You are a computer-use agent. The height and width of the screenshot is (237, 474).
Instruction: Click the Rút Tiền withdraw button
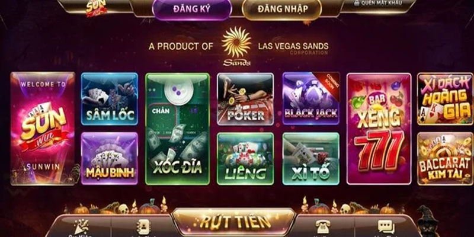pos(233,222)
